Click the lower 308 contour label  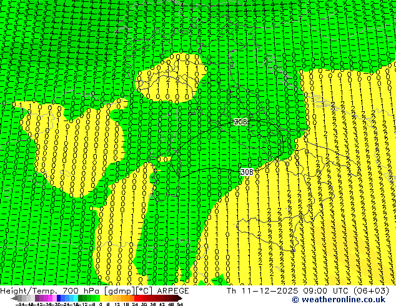tap(247, 172)
